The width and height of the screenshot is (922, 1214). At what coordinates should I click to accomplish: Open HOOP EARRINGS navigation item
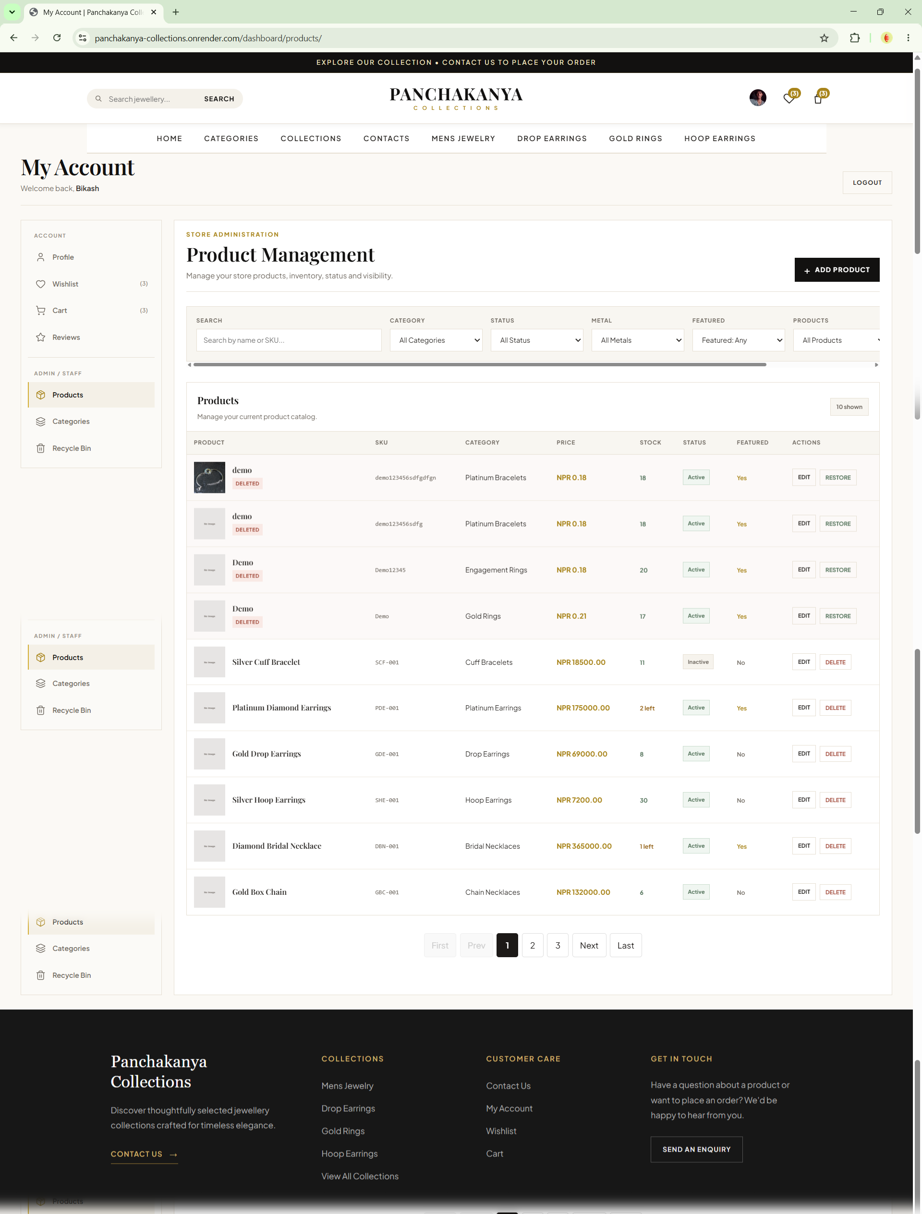719,138
